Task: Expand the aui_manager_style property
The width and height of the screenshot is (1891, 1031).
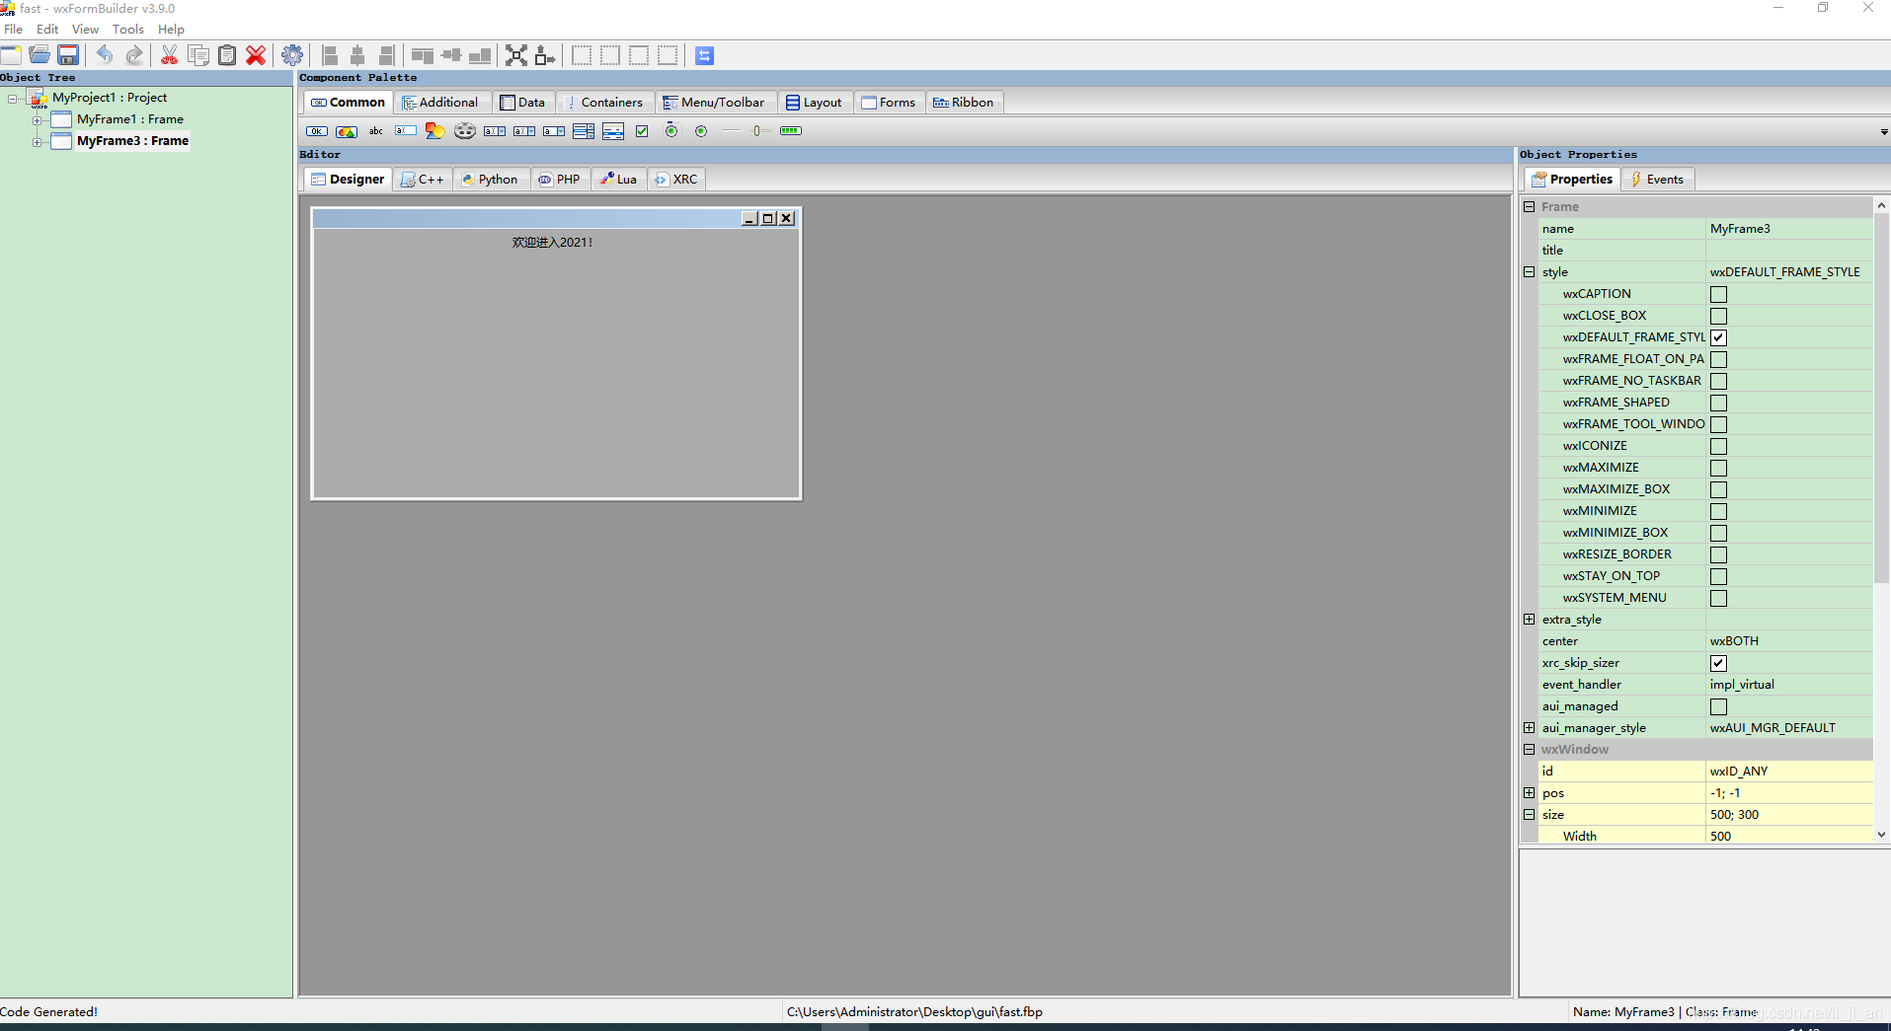Action: pos(1529,728)
